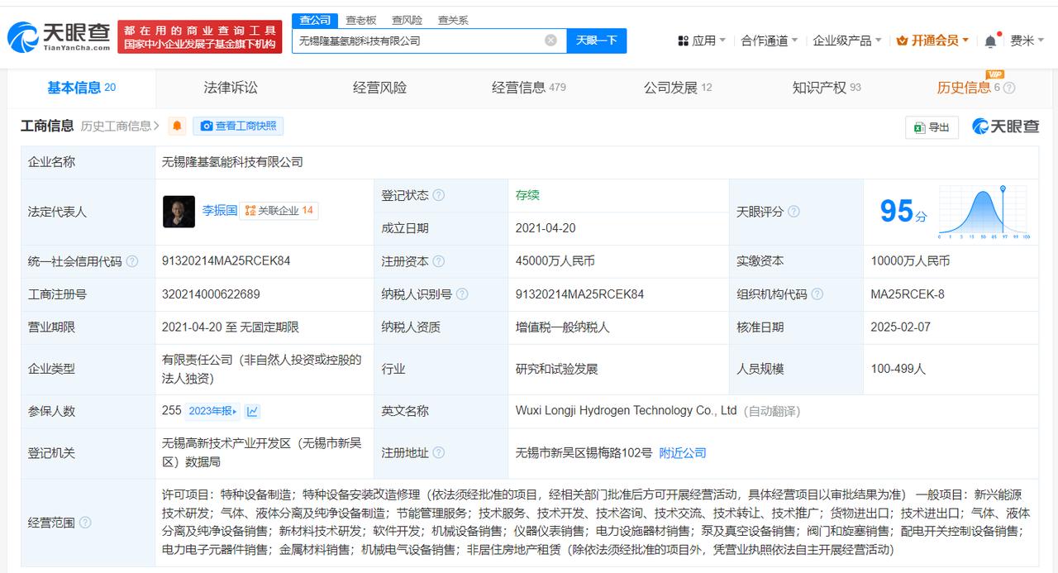This screenshot has height=573, width=1058.
Task: Click 查看工商快照 button
Action: (238, 126)
